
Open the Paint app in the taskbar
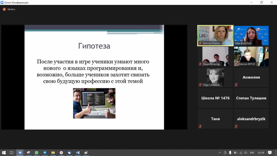point(86,153)
